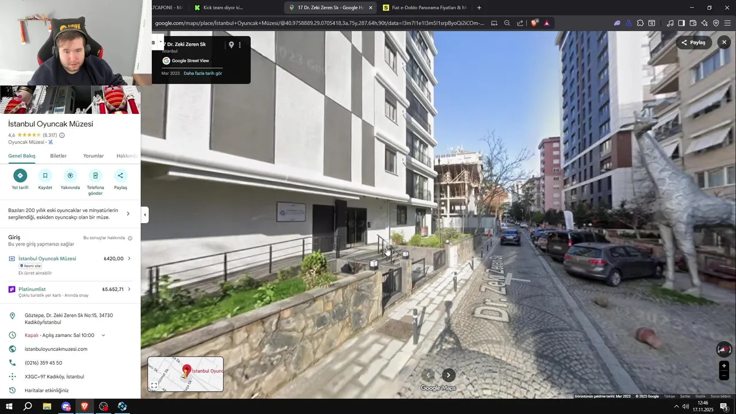Open the Brave Wallet icon
736x414 pixels.
click(693, 23)
